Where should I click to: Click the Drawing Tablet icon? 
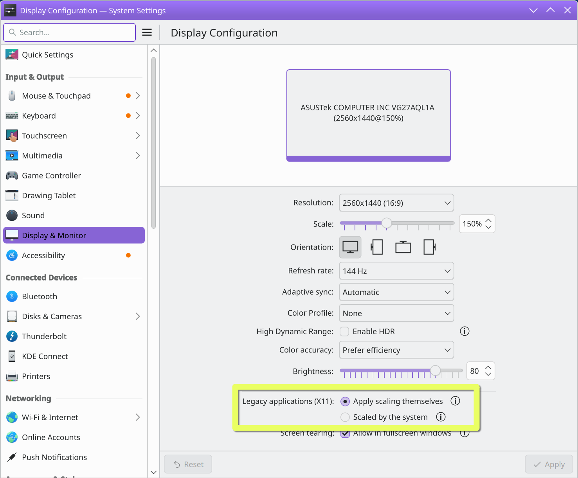point(12,196)
